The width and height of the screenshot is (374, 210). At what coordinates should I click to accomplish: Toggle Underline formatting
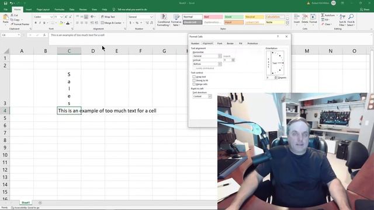point(44,23)
